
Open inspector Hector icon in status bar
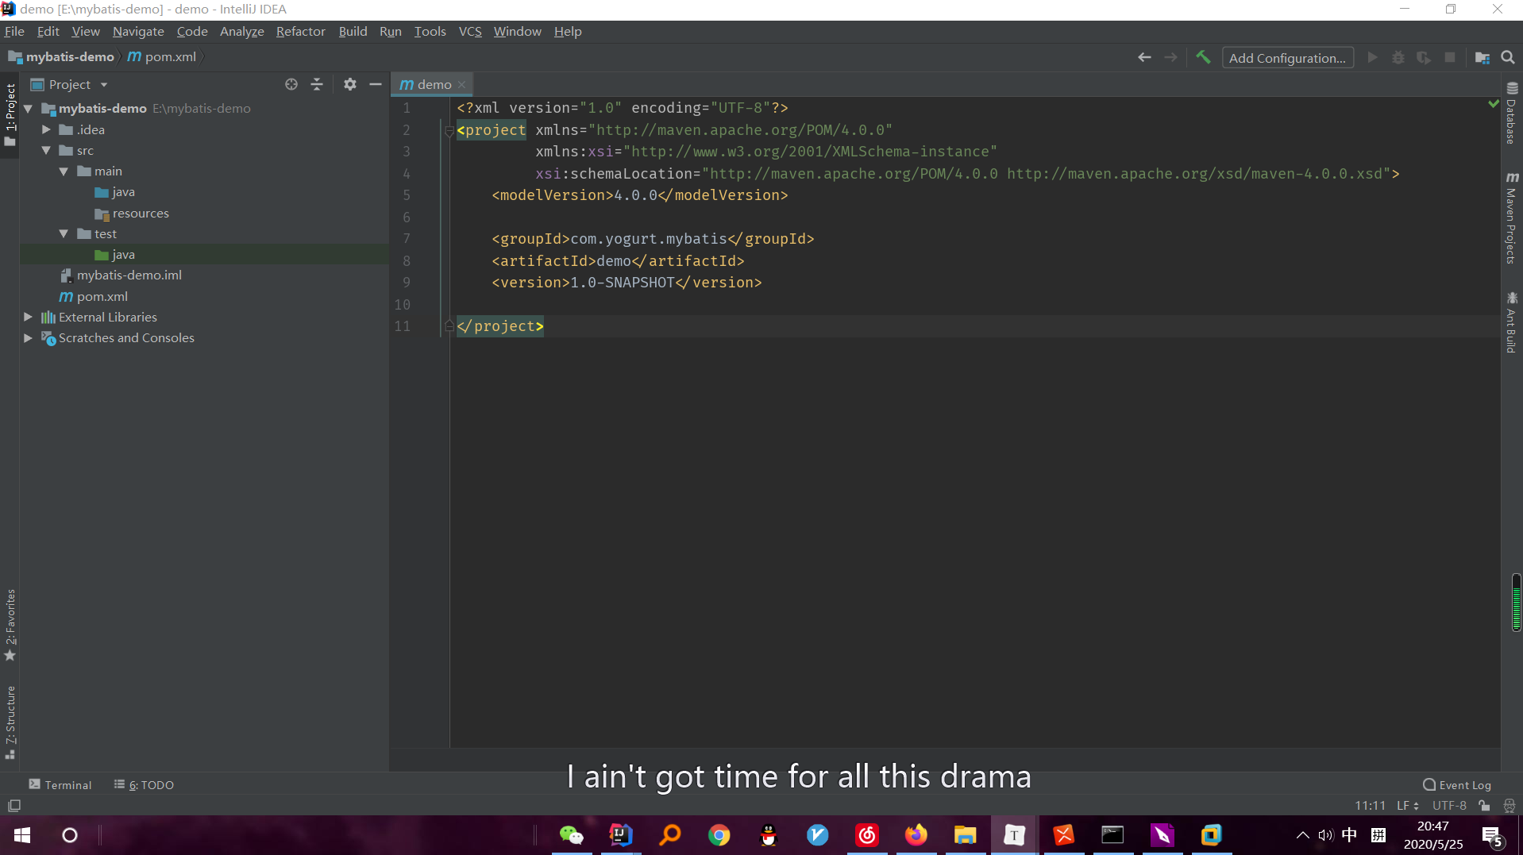coord(1509,805)
